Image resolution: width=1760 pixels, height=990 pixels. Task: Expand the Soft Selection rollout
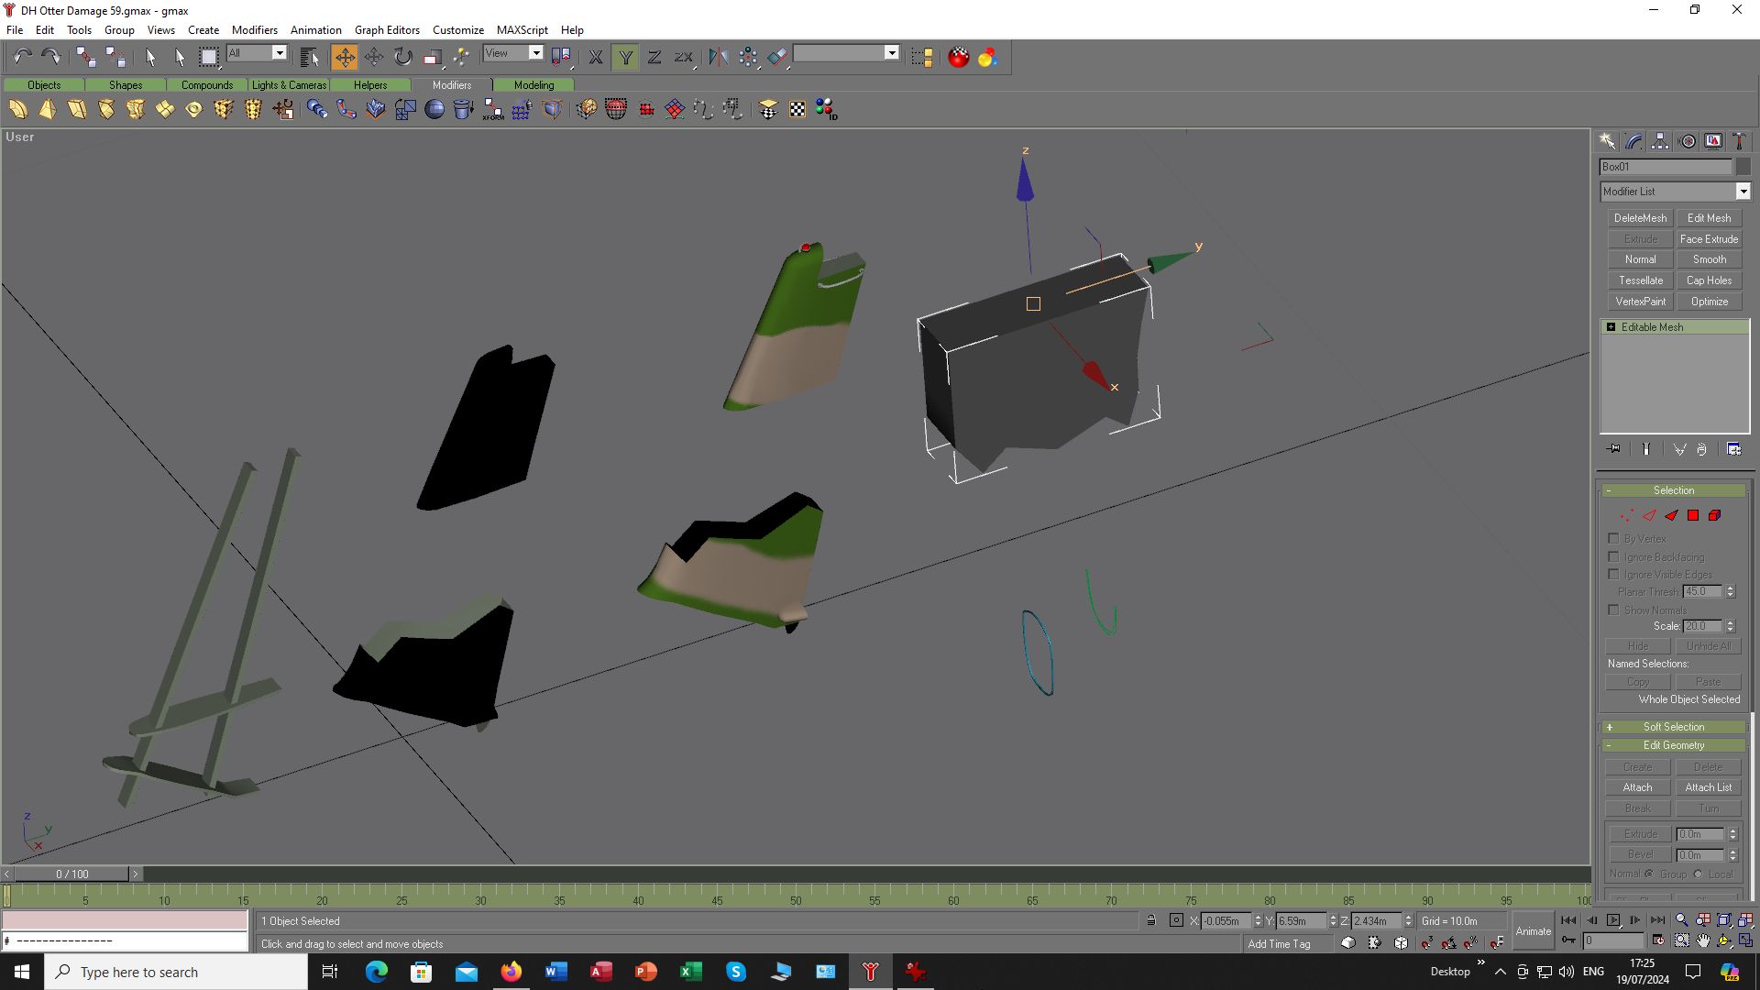[1673, 727]
